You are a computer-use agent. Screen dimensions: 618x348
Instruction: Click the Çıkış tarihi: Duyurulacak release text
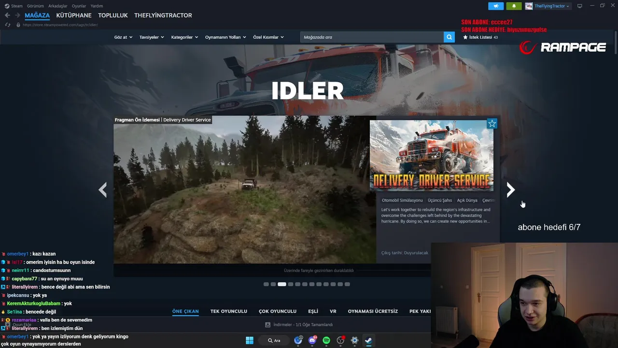[405, 253]
